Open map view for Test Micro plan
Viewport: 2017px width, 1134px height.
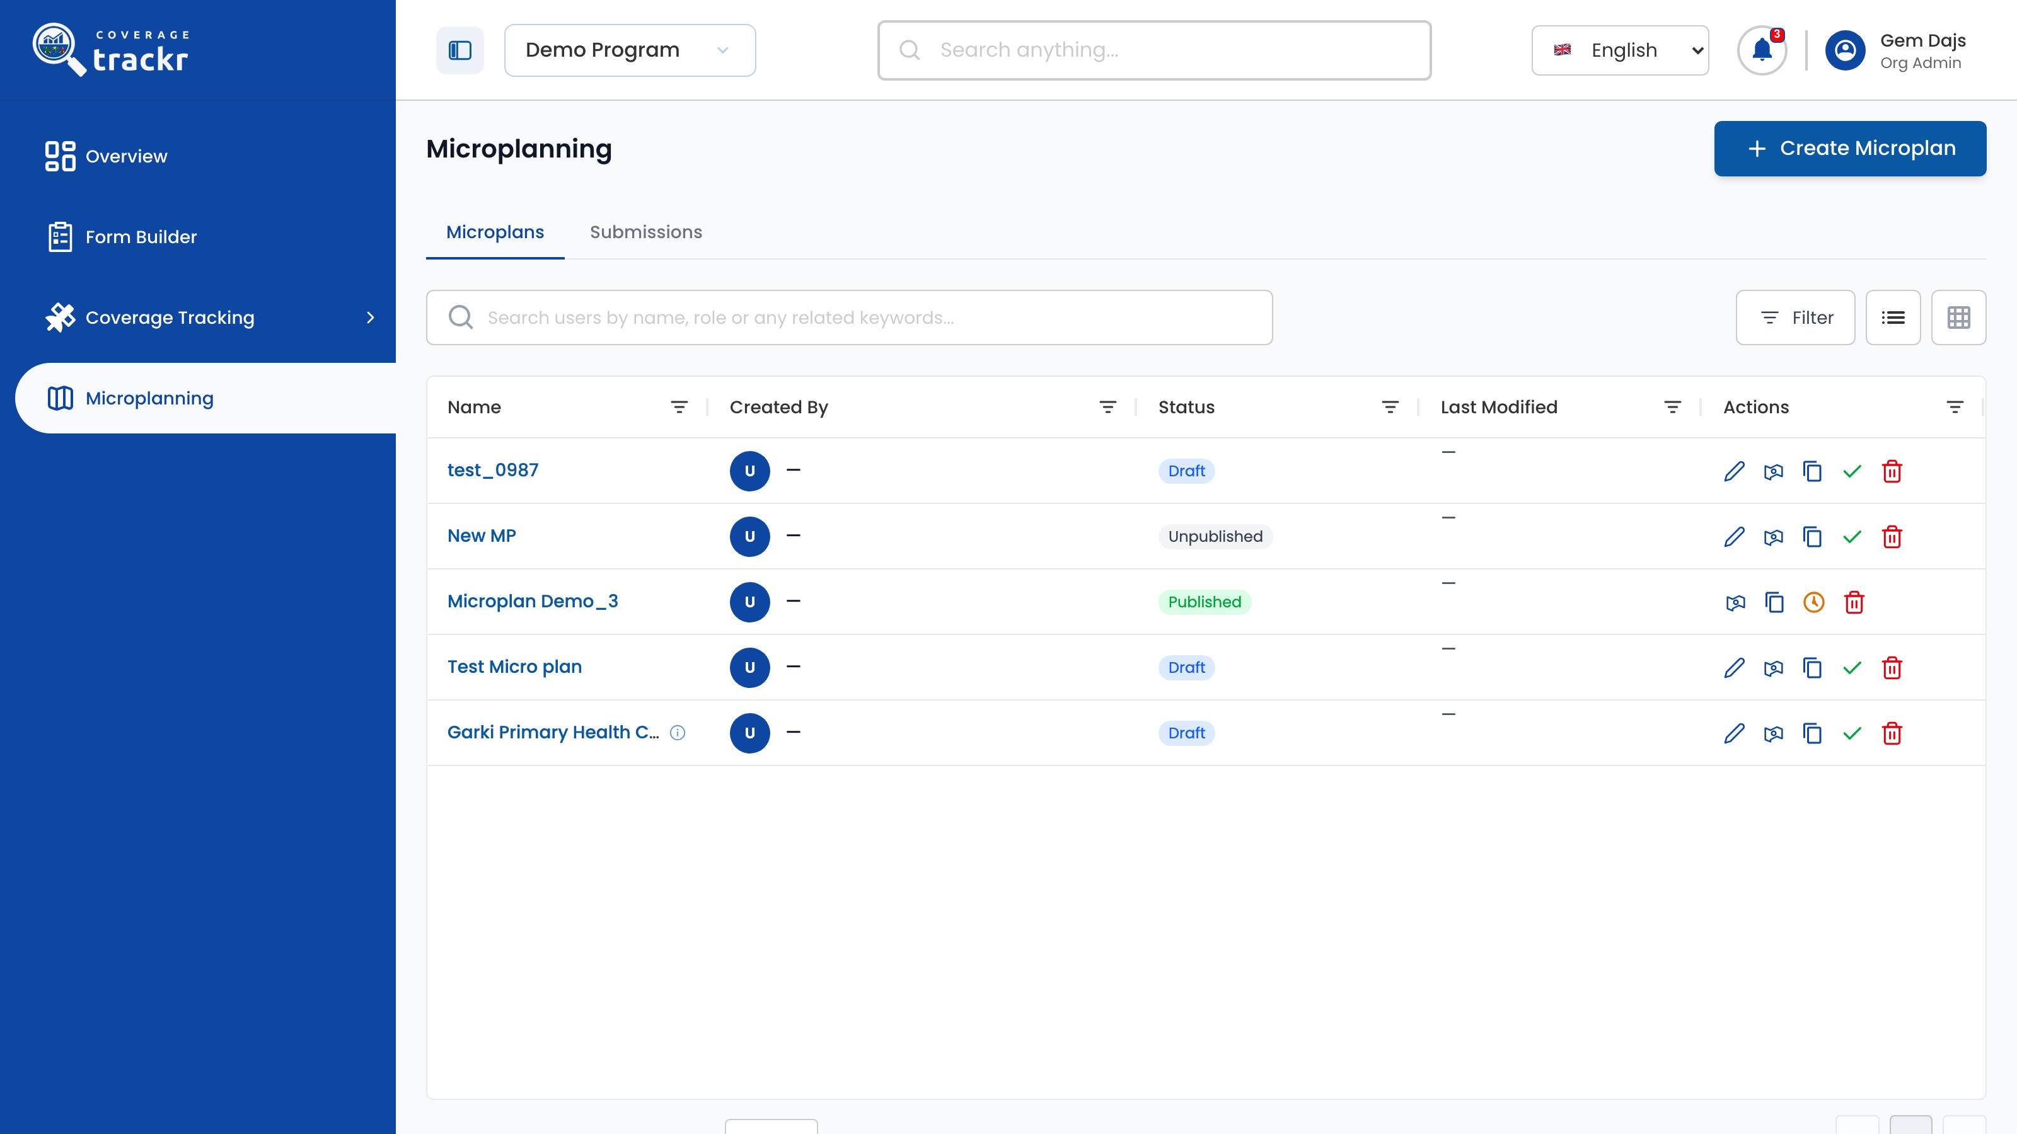click(x=1772, y=668)
